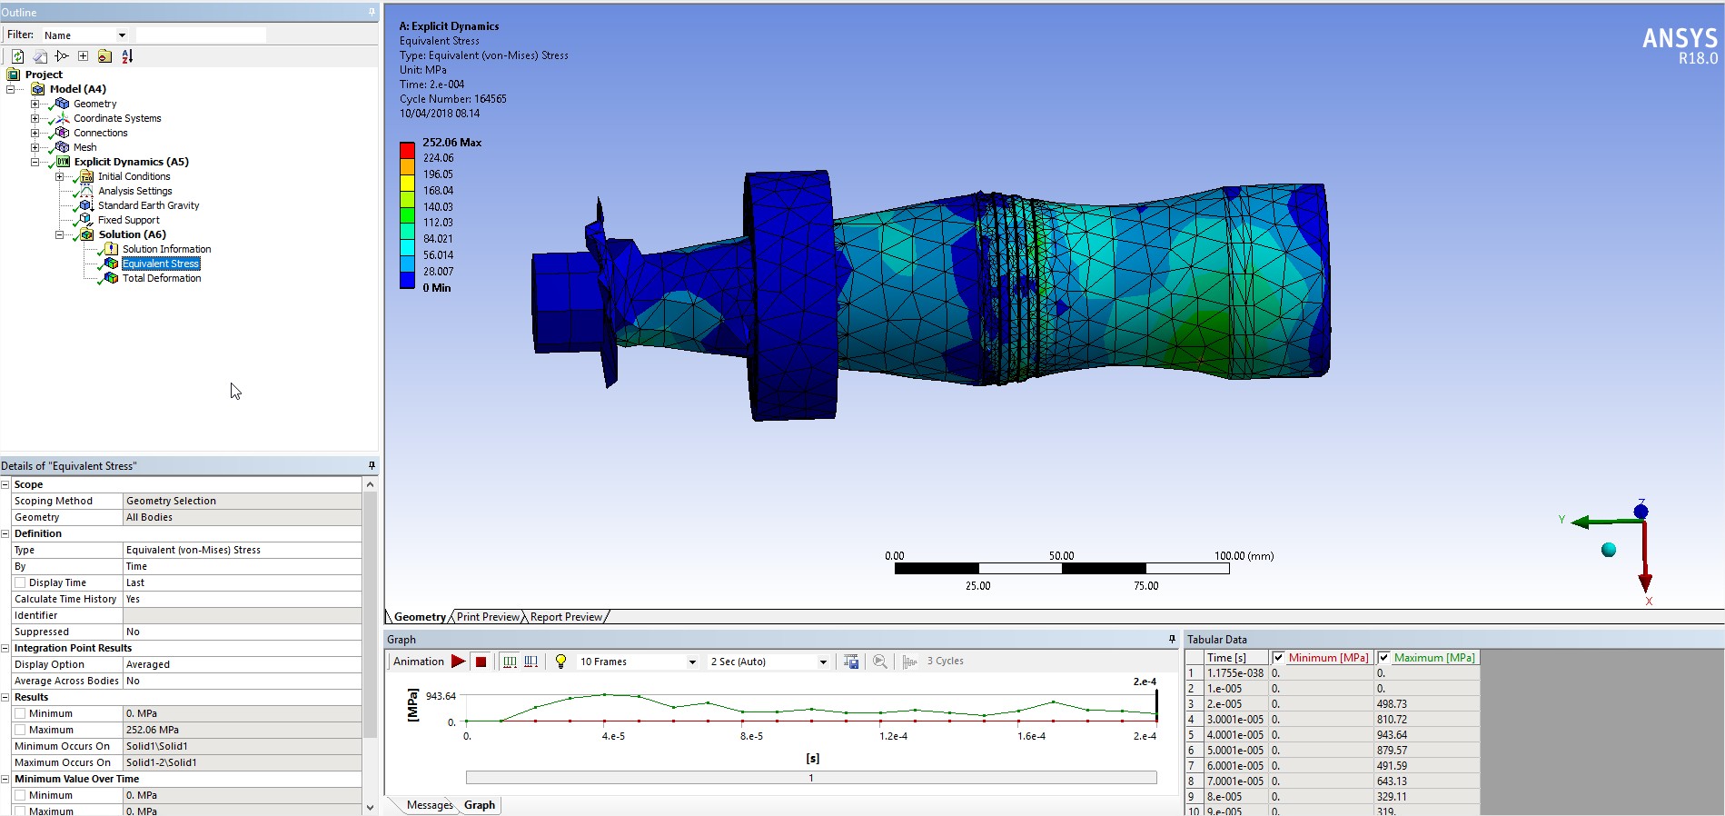This screenshot has width=1725, height=816.
Task: Click the red 252.06 Max legend color
Action: pyautogui.click(x=407, y=150)
